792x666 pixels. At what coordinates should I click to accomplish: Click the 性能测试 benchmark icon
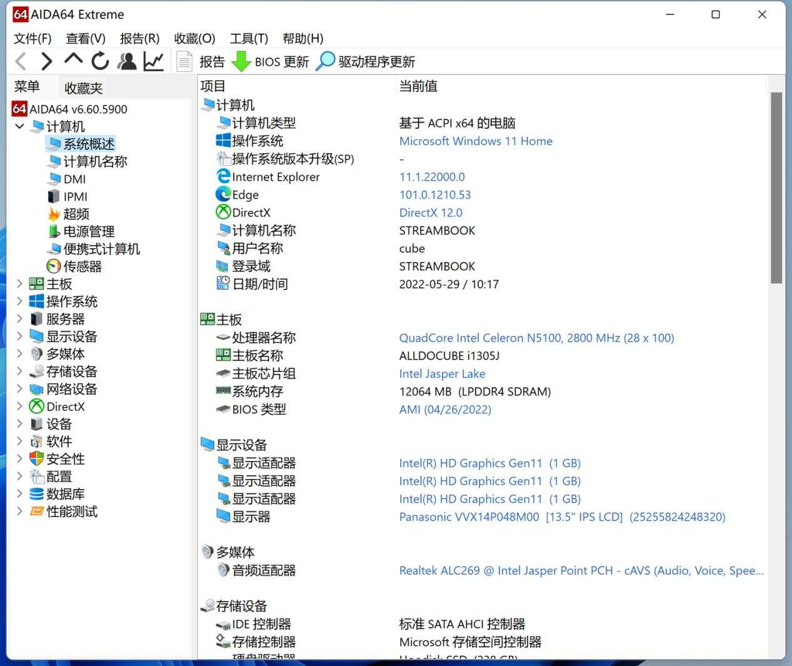click(x=37, y=512)
